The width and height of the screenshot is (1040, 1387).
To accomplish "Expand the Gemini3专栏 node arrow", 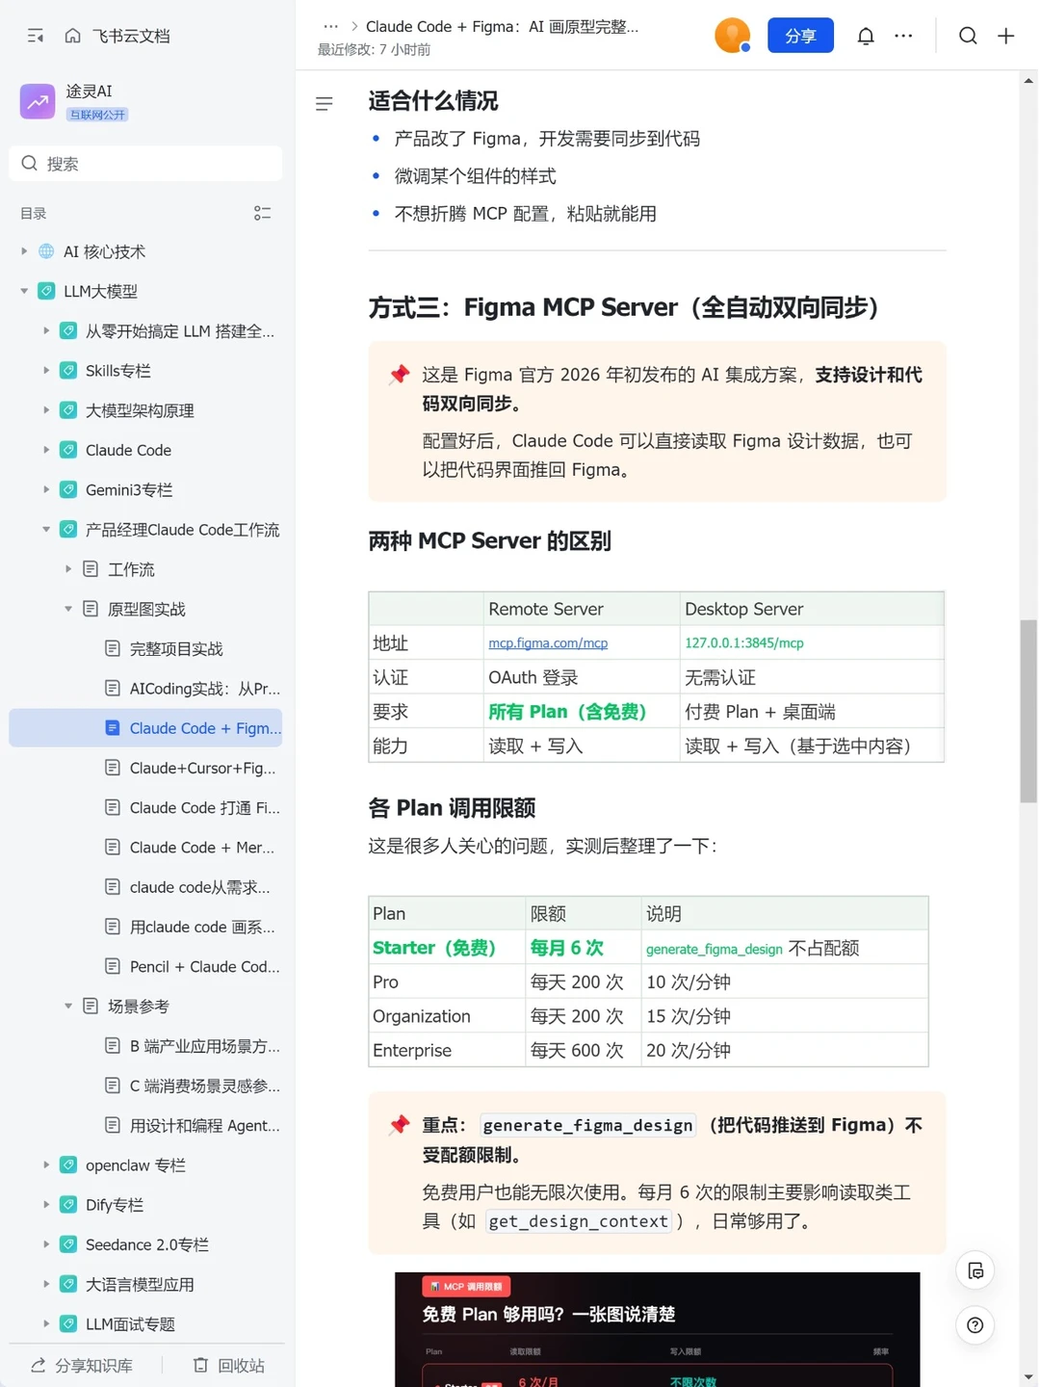I will [x=46, y=489].
